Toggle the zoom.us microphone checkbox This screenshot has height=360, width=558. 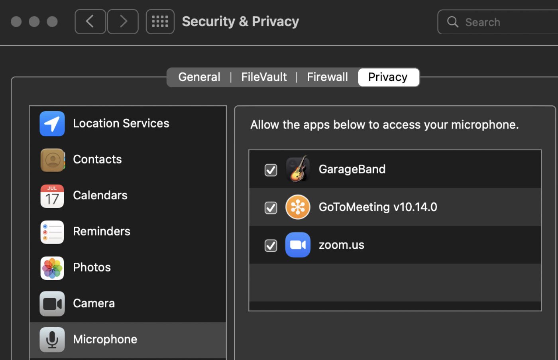[x=271, y=246]
